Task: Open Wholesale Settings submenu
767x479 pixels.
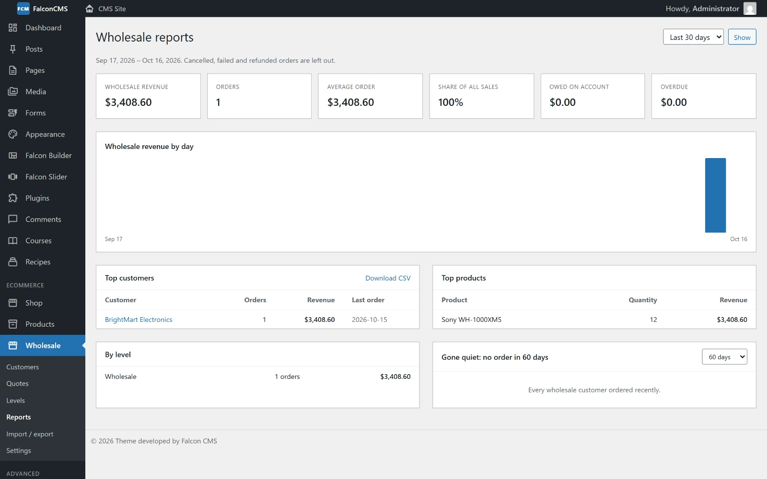Action: click(19, 451)
